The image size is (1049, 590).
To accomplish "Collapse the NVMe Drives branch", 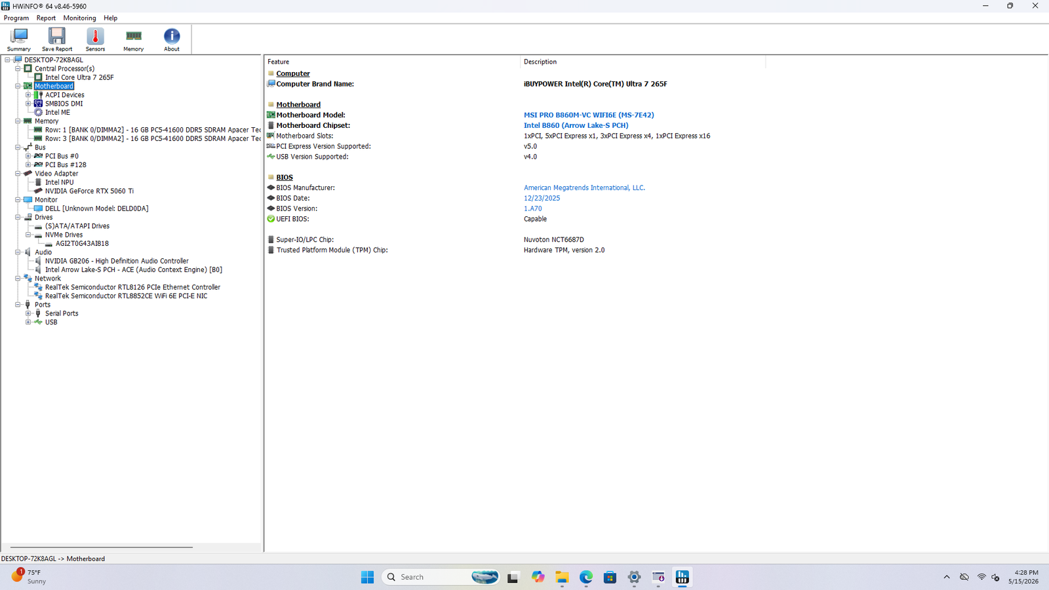I will (x=28, y=235).
